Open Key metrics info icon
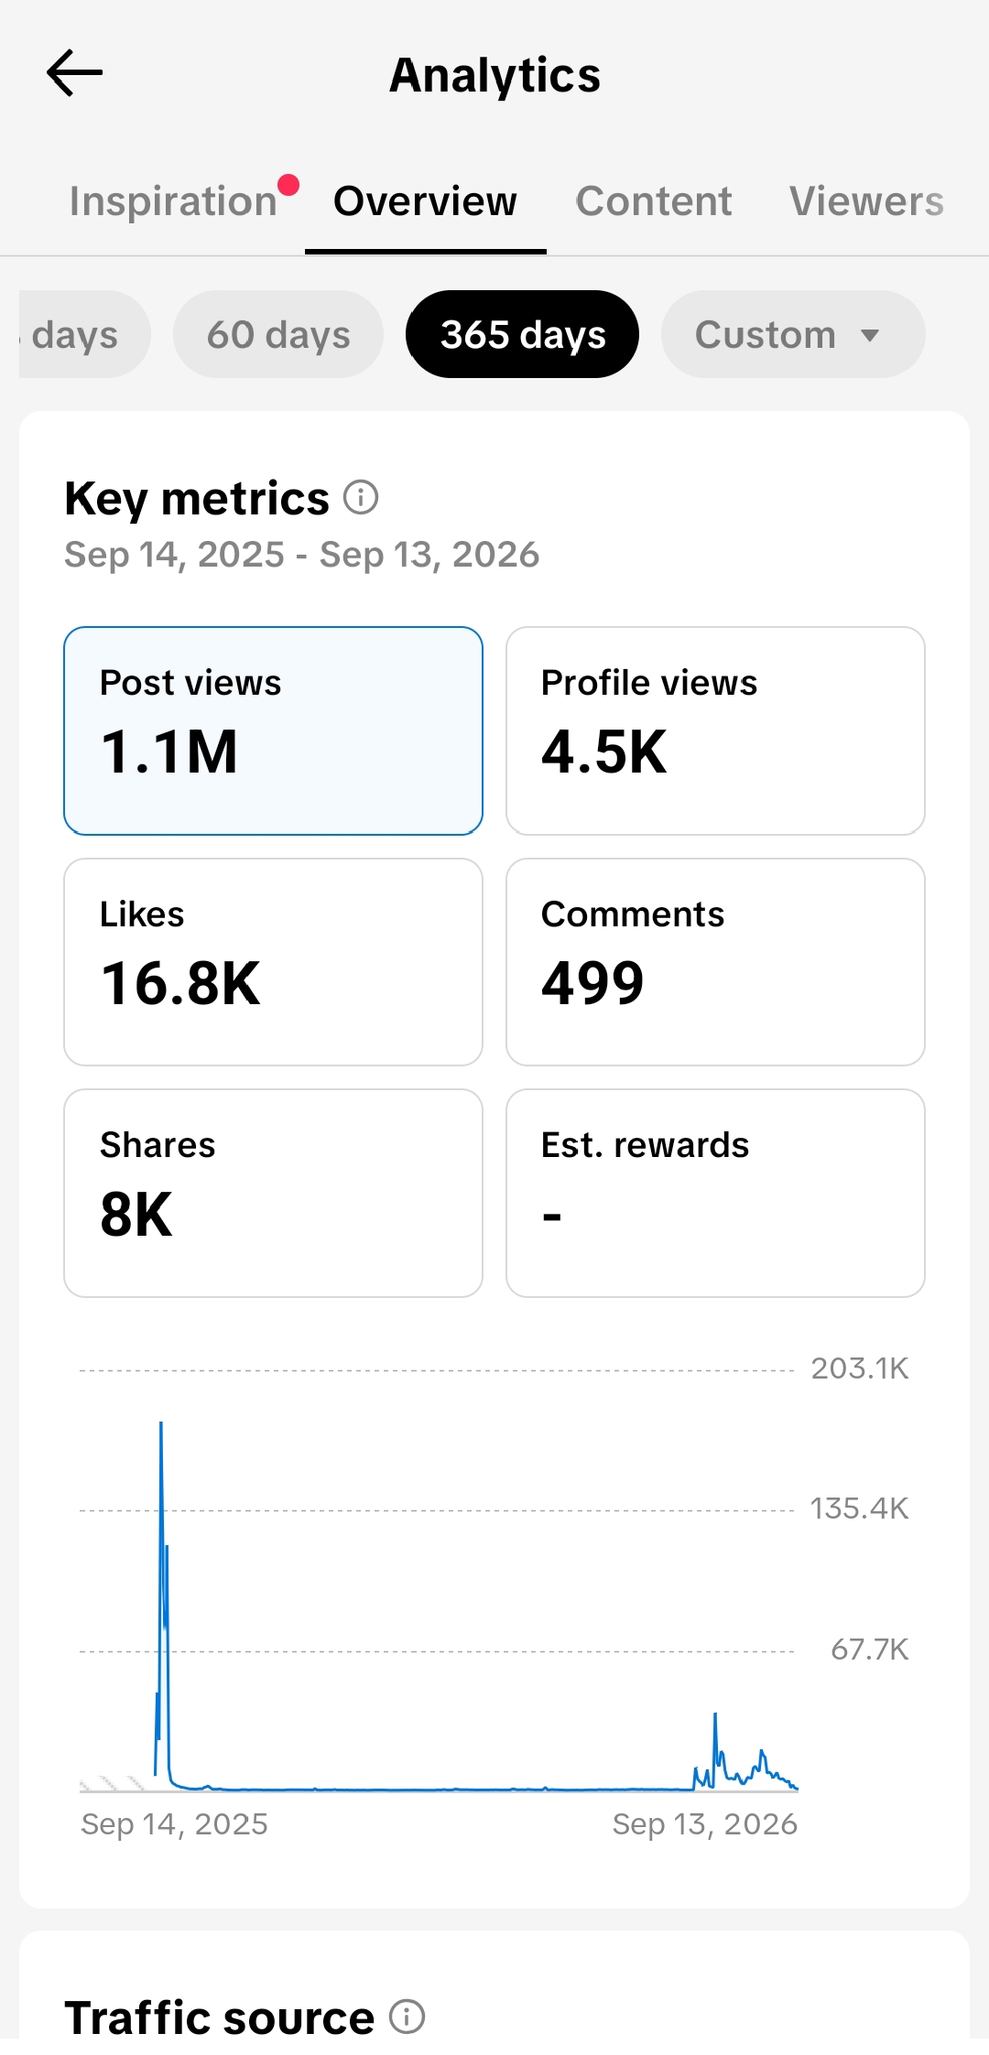Image resolution: width=989 pixels, height=2055 pixels. 361,498
